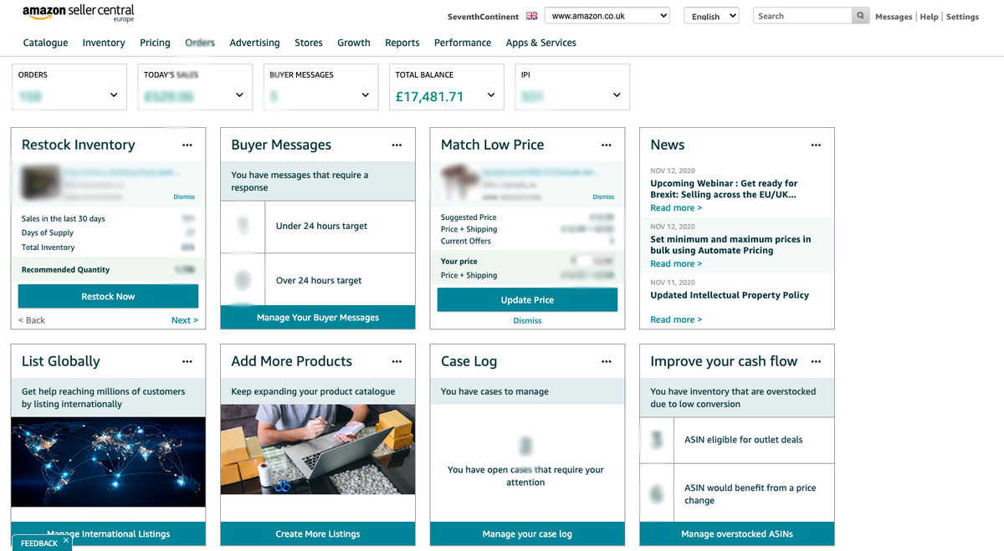Click the laptop photo in Add More Products

pos(318,450)
